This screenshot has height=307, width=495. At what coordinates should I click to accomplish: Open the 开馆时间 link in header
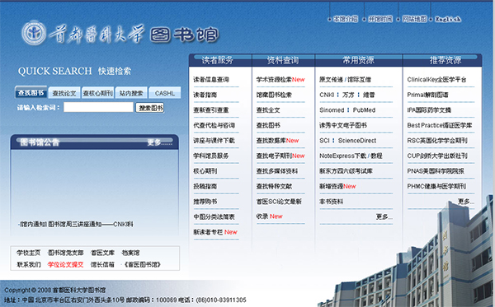(380, 19)
